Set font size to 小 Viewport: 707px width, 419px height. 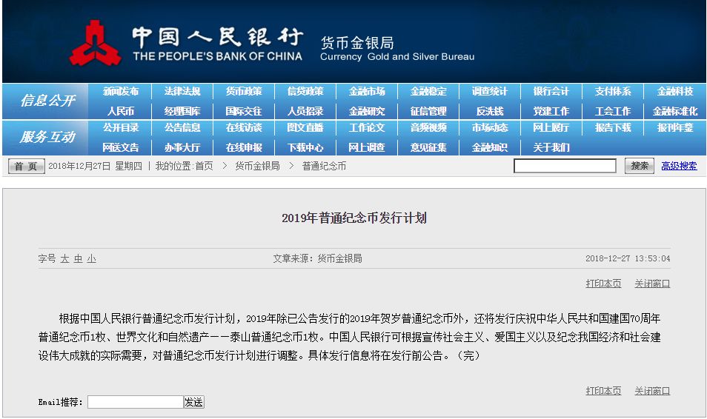pos(92,258)
